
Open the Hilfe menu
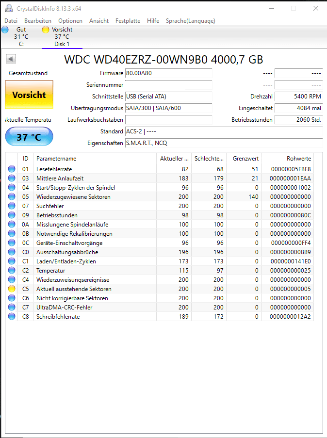pos(153,21)
